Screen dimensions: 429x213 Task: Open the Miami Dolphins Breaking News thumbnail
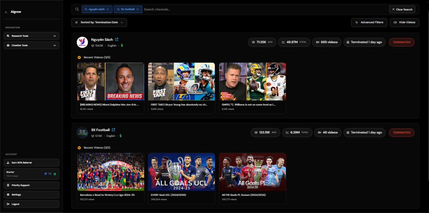coord(111,82)
